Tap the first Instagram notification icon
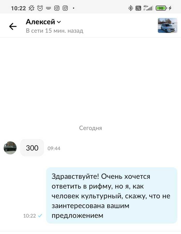Image resolution: width=181 pixels, height=234 pixels. [x=57, y=8]
